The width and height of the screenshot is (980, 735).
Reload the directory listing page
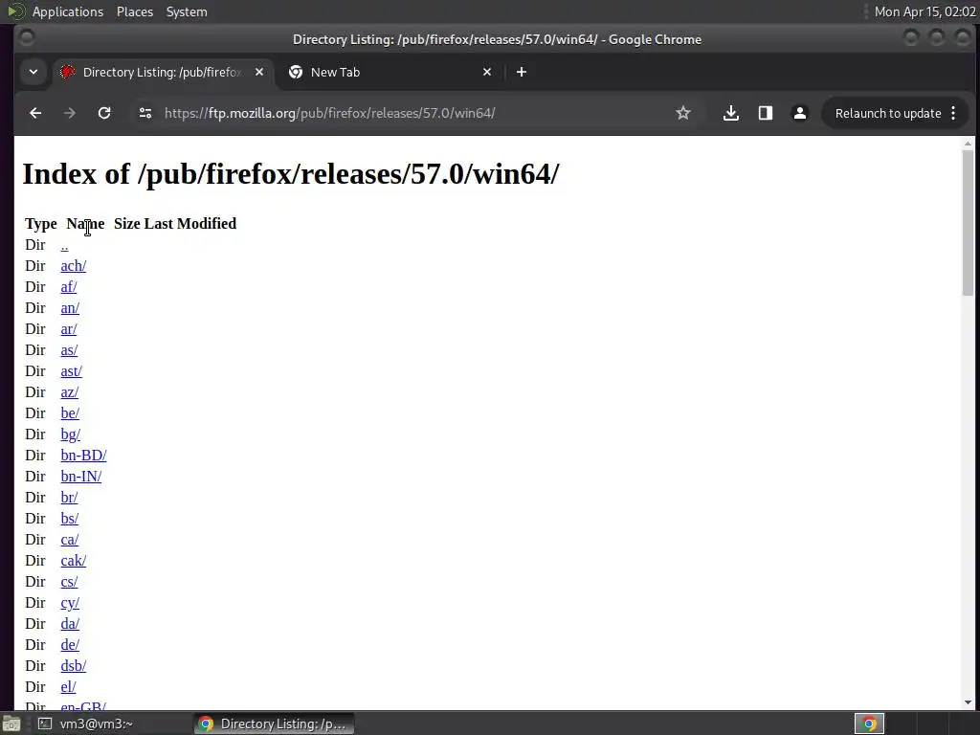[104, 113]
